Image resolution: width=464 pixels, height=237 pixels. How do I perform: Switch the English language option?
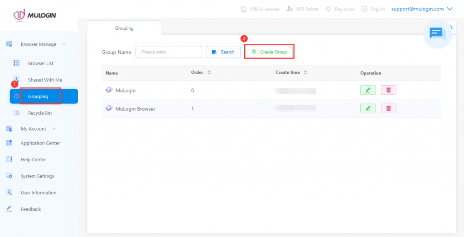point(377,9)
